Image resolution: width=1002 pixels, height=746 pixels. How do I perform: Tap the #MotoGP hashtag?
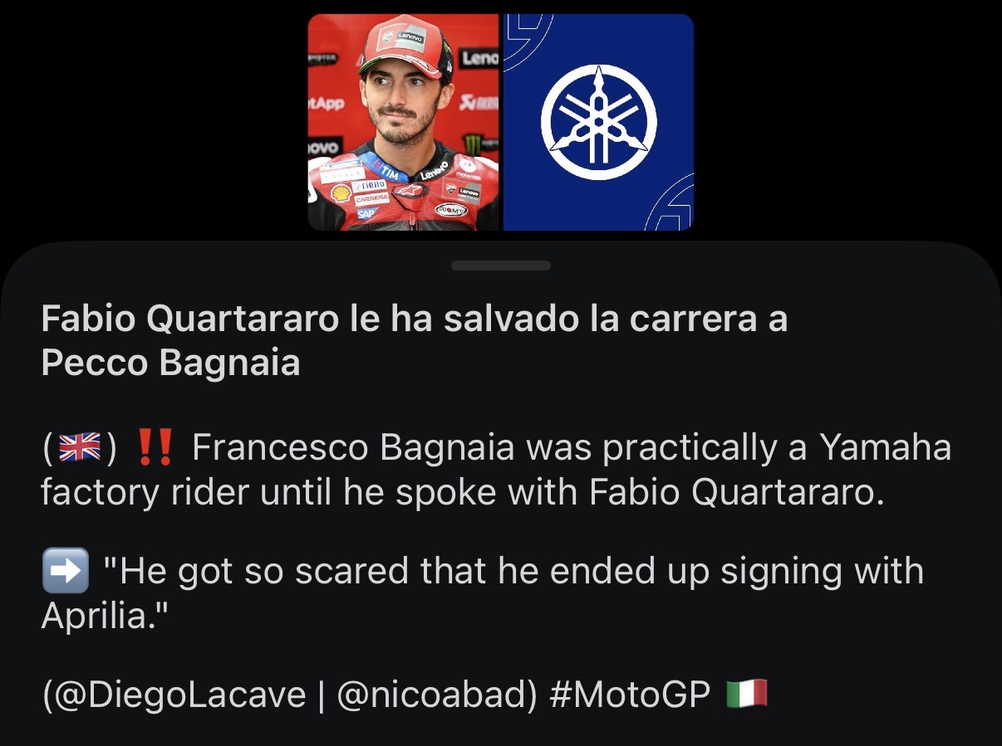point(630,695)
